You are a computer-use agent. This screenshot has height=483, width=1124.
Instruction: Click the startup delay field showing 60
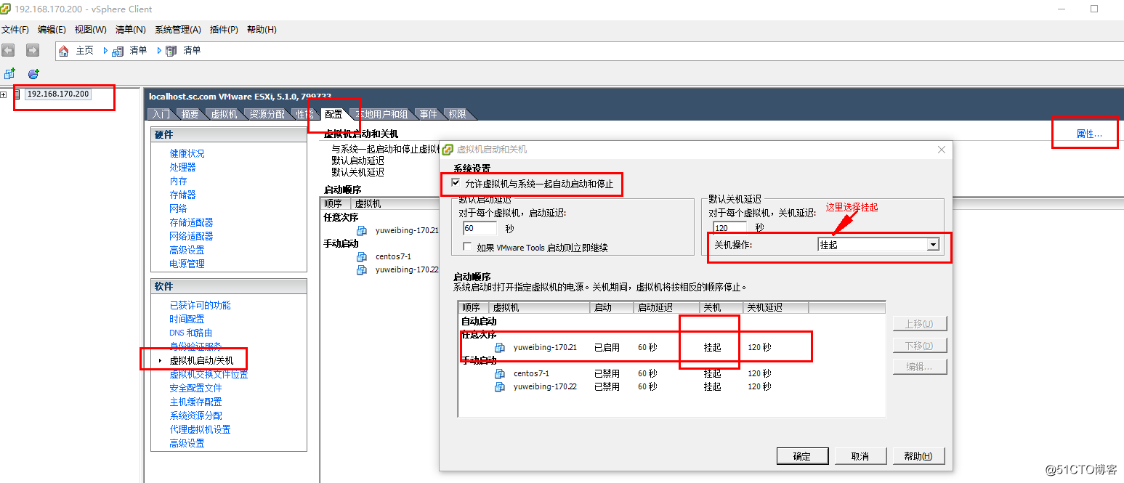click(x=480, y=228)
